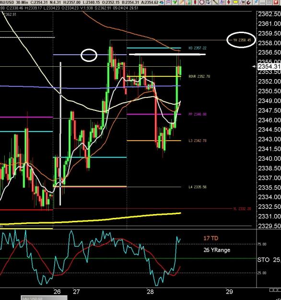Select the yellow rectangle drawing tool
Viewport: 281px width, 300px height.
click(x=235, y=2)
